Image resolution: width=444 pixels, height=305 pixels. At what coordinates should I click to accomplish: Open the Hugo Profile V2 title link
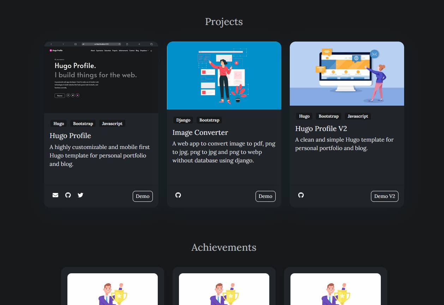pyautogui.click(x=321, y=129)
